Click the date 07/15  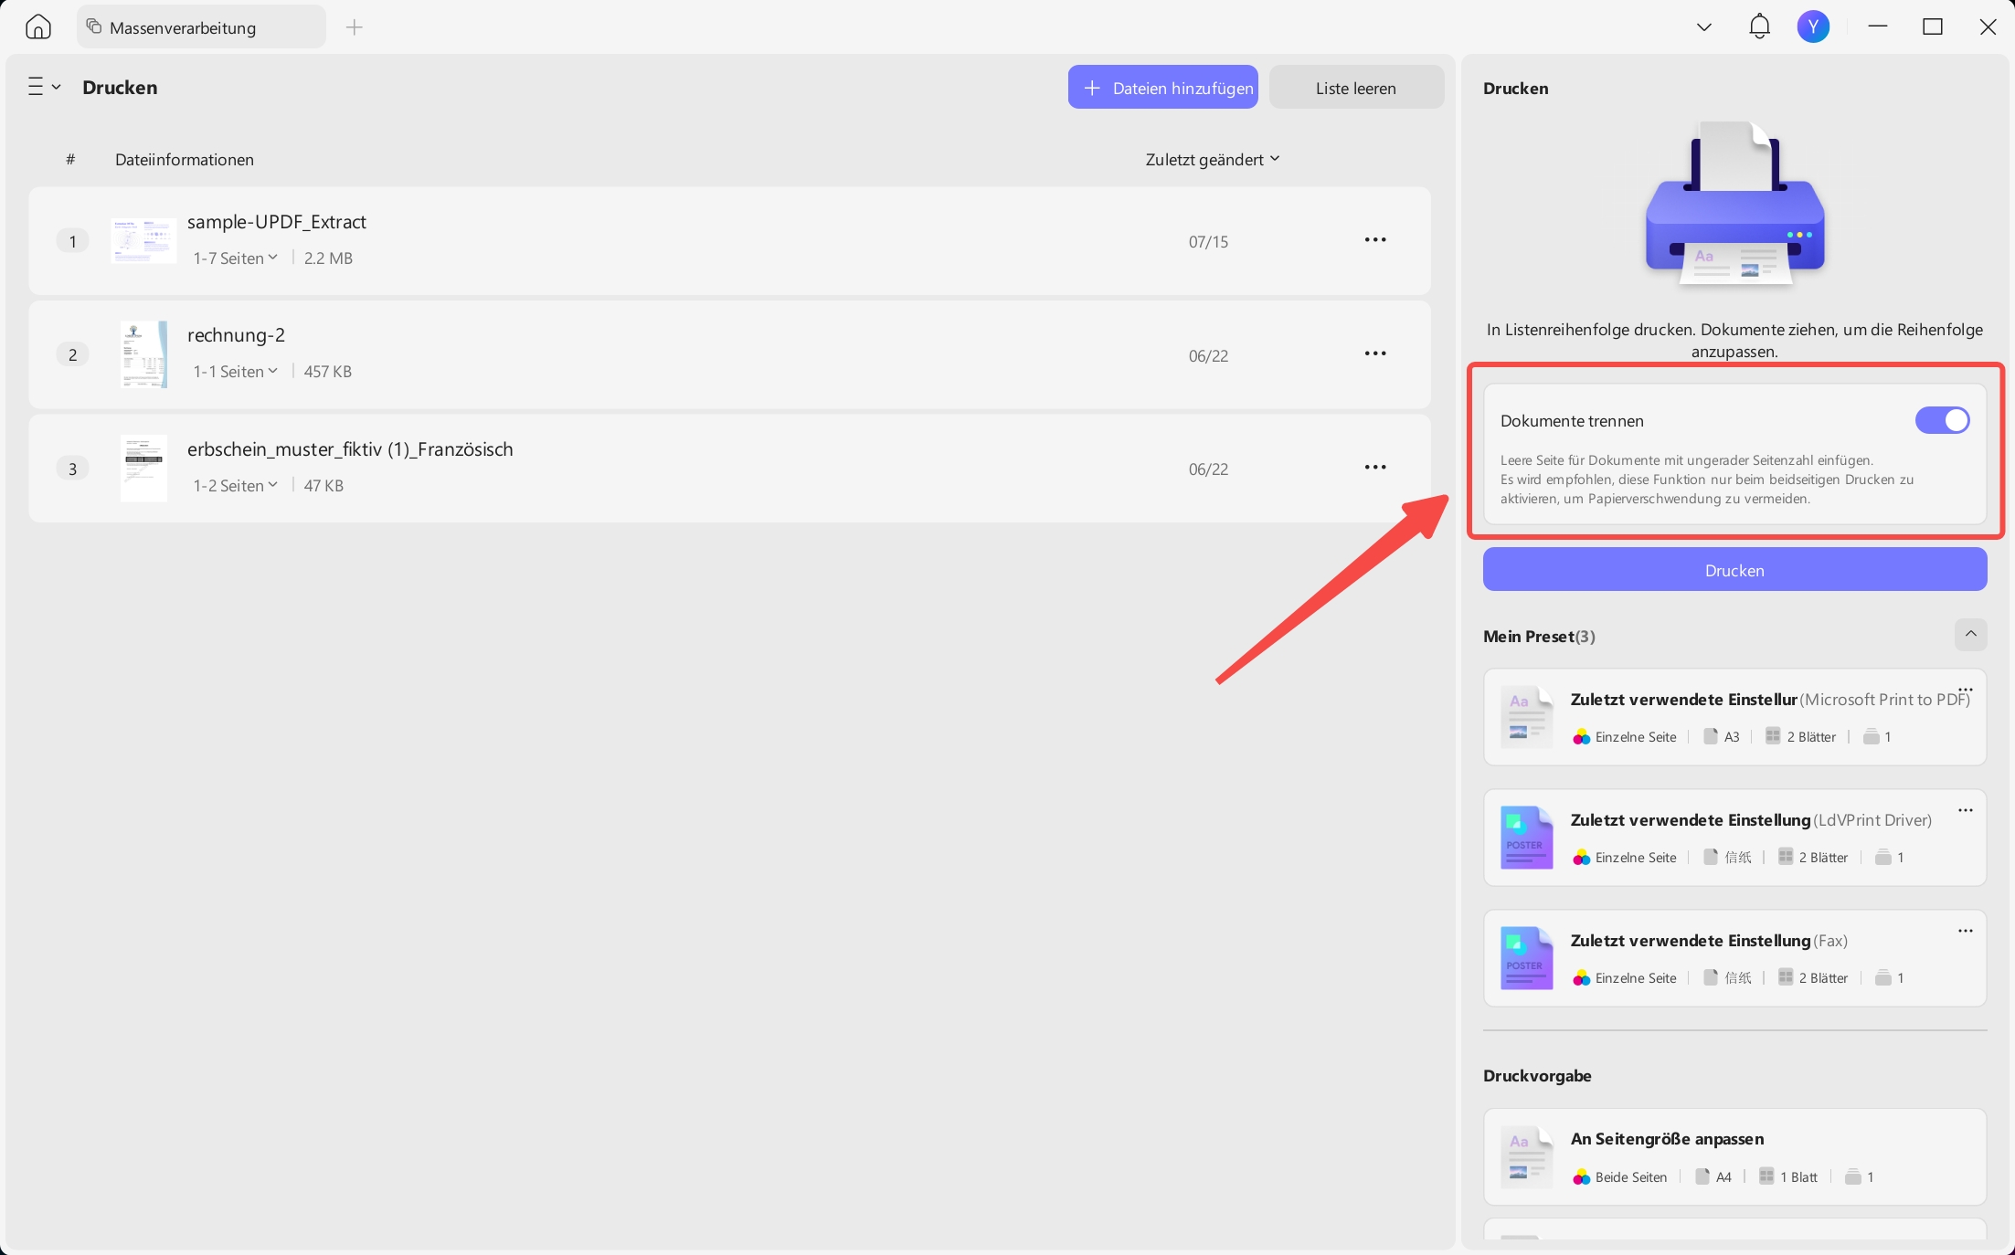pyautogui.click(x=1208, y=242)
